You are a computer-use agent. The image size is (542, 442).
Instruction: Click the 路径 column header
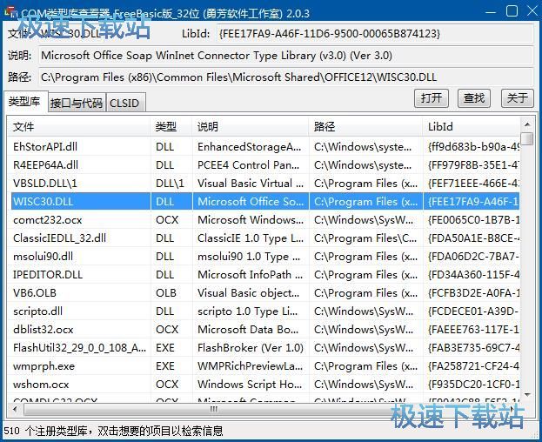coord(365,127)
